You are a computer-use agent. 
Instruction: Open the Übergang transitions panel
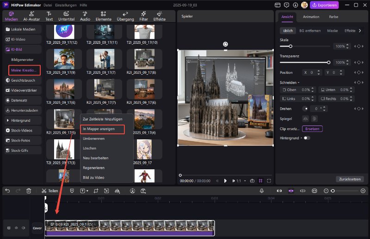[x=125, y=17]
